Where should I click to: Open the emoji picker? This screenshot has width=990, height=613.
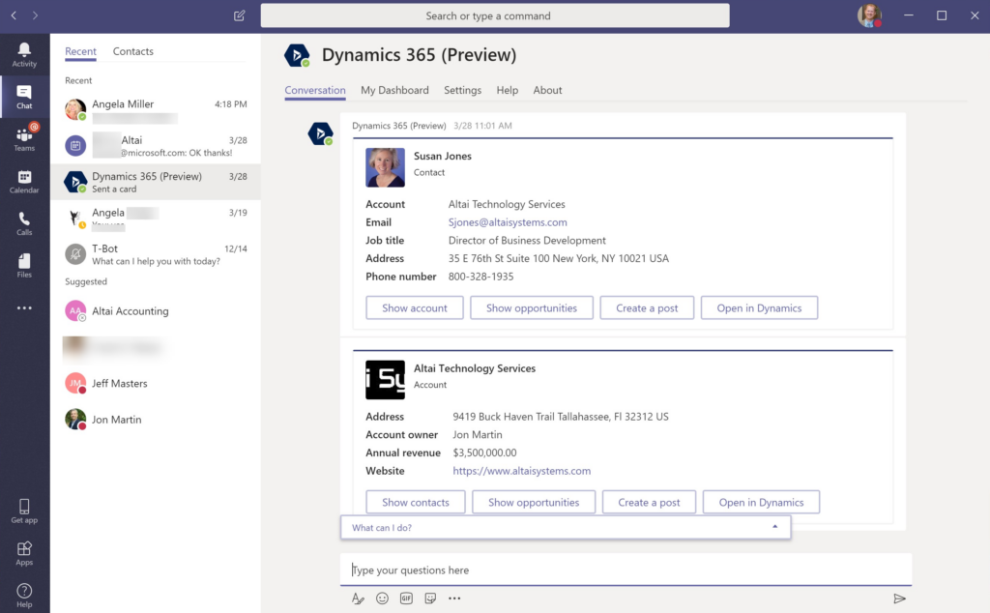tap(382, 598)
